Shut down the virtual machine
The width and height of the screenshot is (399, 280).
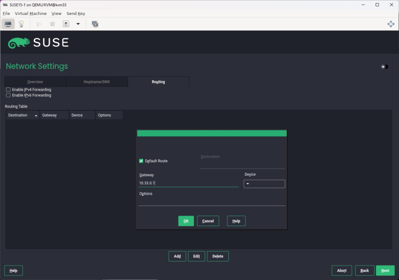pos(66,24)
